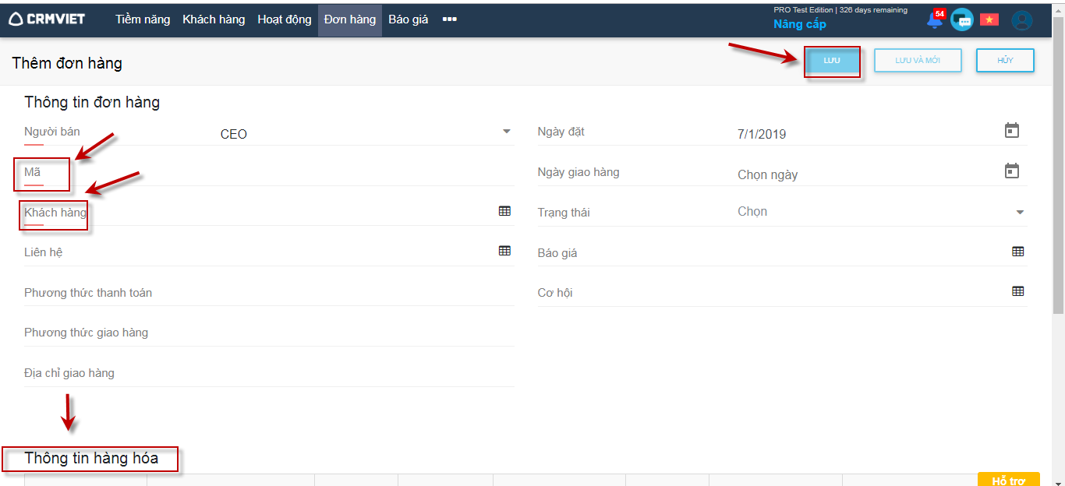This screenshot has height=486, width=1065.
Task: Click the LƯU save button
Action: pos(832,61)
